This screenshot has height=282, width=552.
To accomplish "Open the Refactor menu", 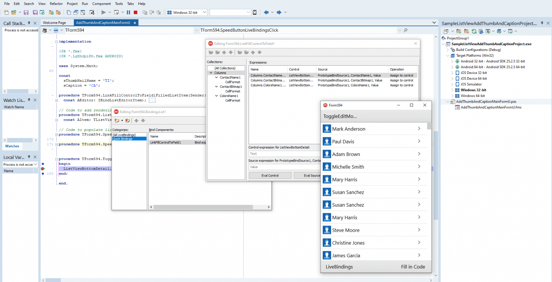I will point(56,4).
